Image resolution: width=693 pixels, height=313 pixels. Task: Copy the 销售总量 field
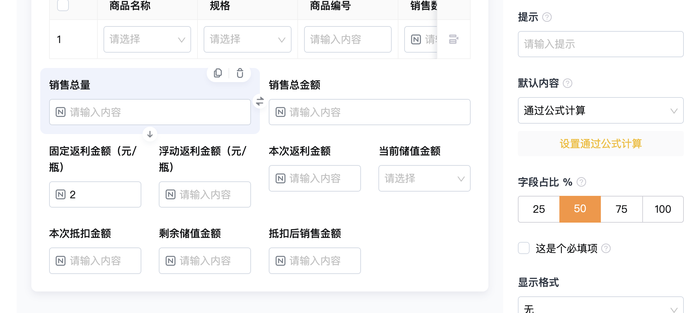tap(218, 73)
